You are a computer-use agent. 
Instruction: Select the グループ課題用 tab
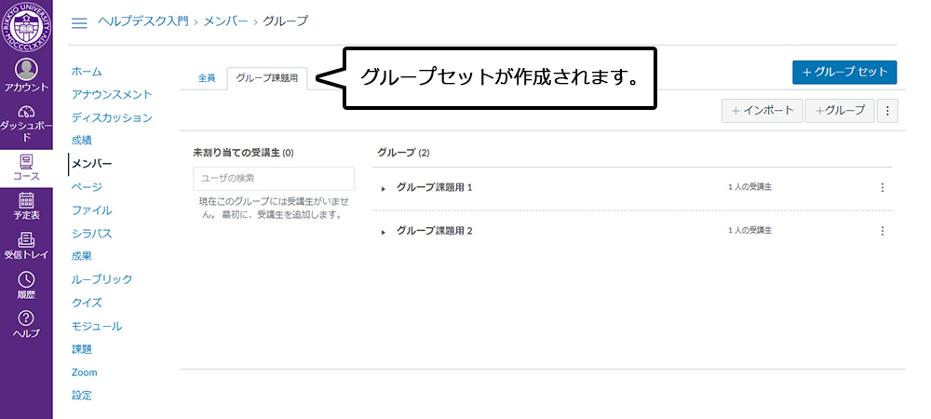click(267, 78)
